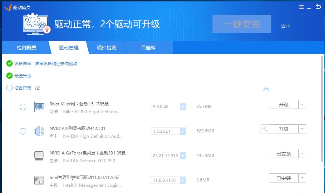The height and width of the screenshot is (193, 325).
Task: Select all in 设备正常 group radio
Action: pos(9,88)
